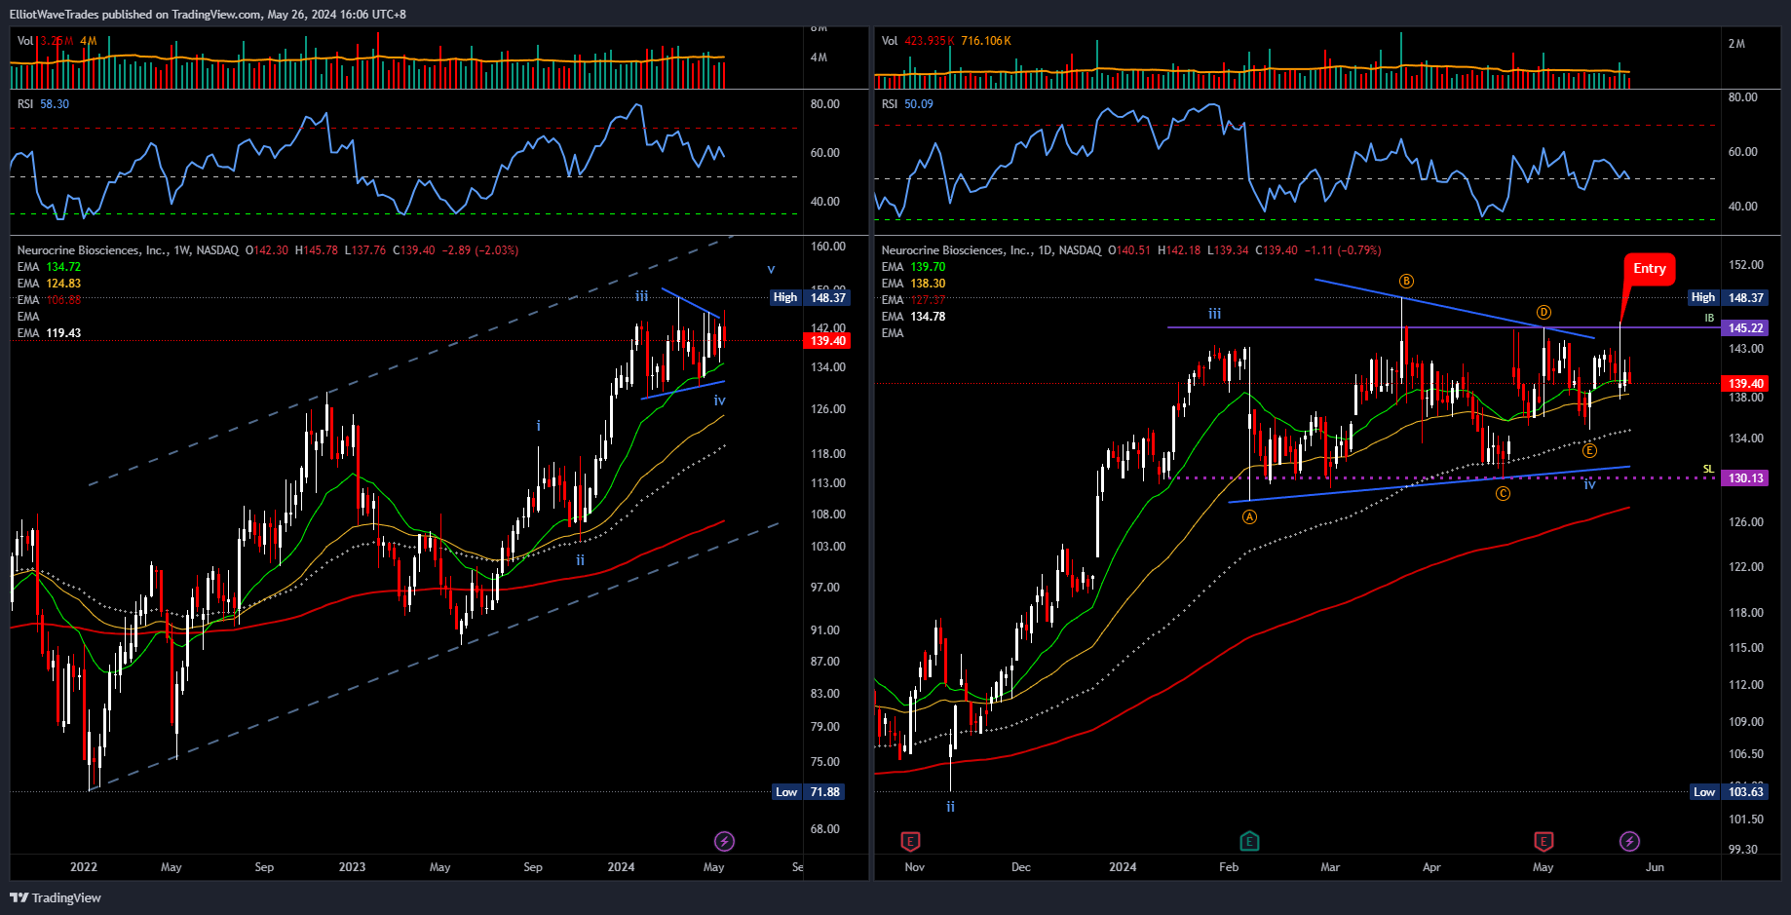
Task: Click the SL text label on daily chart
Action: click(1708, 470)
